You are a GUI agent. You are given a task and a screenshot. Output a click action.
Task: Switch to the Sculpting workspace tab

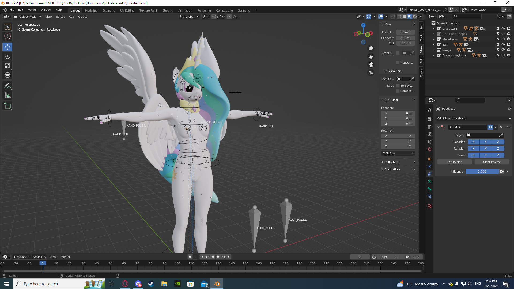tap(108, 10)
